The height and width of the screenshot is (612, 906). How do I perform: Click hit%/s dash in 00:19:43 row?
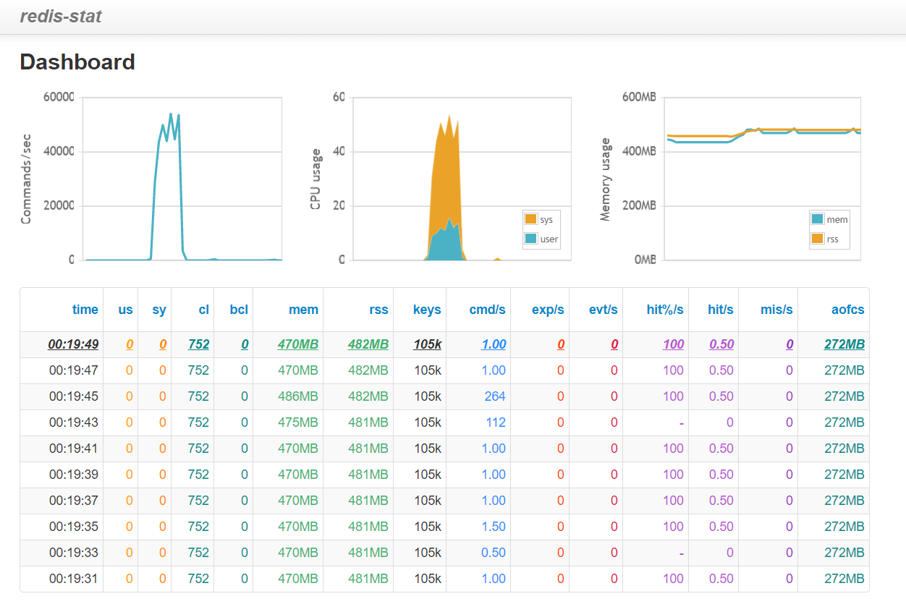682,422
